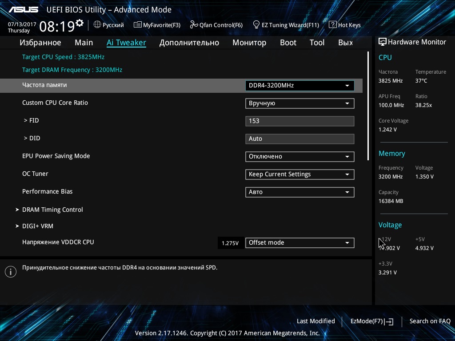
Task: Switch to the Монитор tab
Action: 249,43
